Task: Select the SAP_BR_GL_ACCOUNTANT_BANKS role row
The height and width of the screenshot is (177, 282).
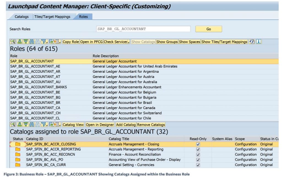Action: 144,87
